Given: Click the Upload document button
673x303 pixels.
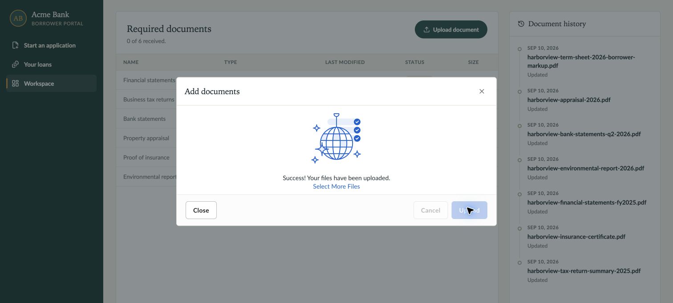Looking at the screenshot, I should click(451, 29).
